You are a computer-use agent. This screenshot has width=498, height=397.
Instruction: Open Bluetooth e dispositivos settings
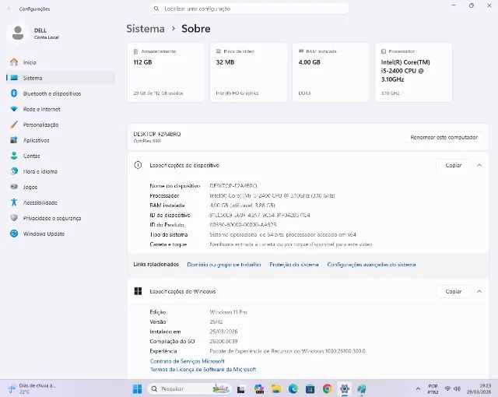coord(61,93)
